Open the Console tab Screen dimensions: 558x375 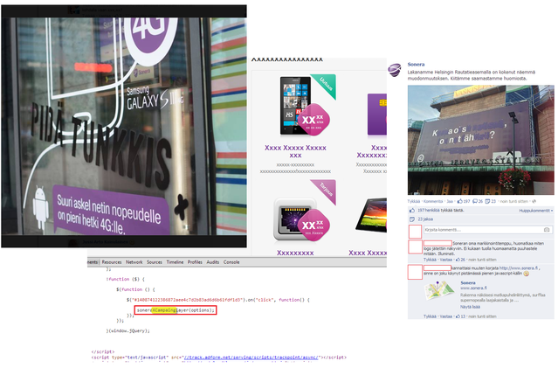click(231, 261)
